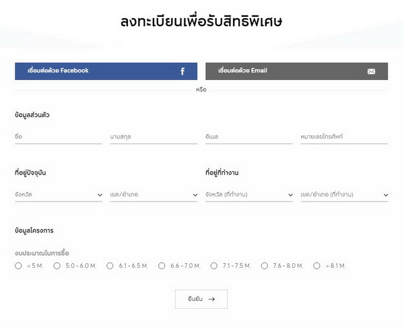This screenshot has width=404, height=327.
Task: Select the < 5 M. budget option
Action: point(18,266)
